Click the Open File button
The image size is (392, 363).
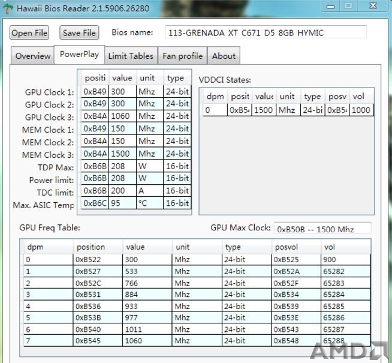[x=29, y=33]
